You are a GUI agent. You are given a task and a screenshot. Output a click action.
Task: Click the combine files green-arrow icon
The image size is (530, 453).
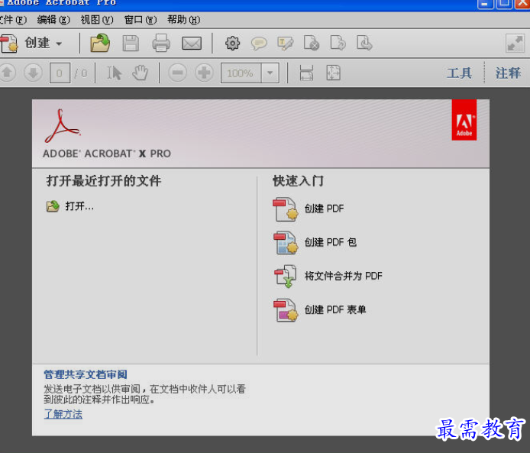click(x=286, y=277)
